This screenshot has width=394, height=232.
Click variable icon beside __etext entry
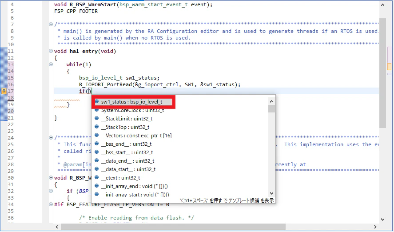pyautogui.click(x=96, y=177)
